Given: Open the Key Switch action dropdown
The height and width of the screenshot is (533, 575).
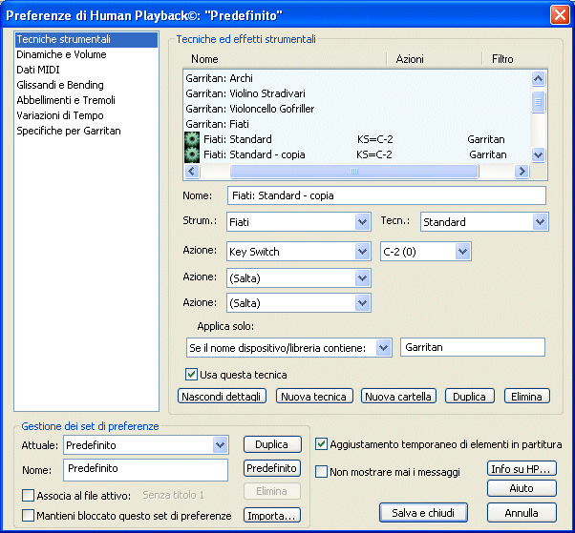Looking at the screenshot, I should tap(362, 252).
